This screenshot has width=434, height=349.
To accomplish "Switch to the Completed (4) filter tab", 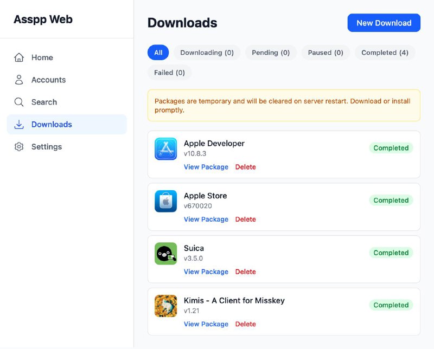I will pyautogui.click(x=385, y=53).
